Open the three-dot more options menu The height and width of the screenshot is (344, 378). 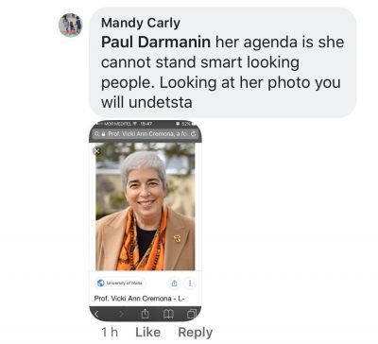190,283
